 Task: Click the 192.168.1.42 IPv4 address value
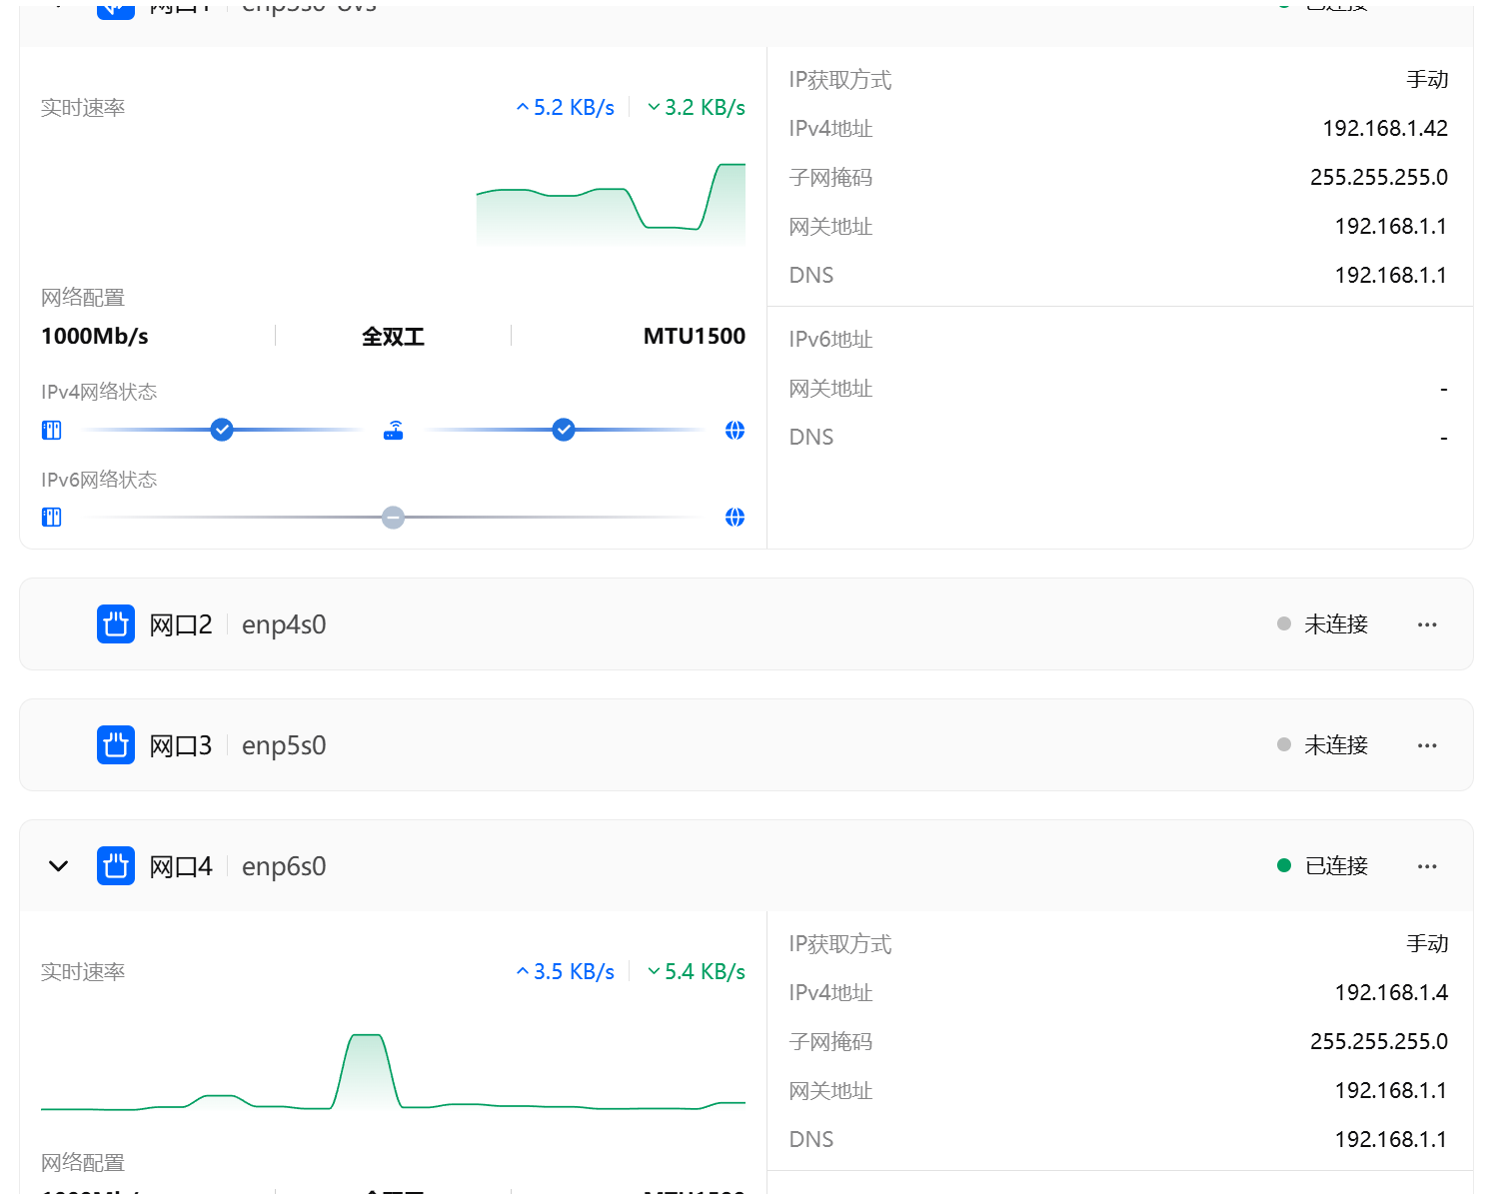click(x=1385, y=129)
